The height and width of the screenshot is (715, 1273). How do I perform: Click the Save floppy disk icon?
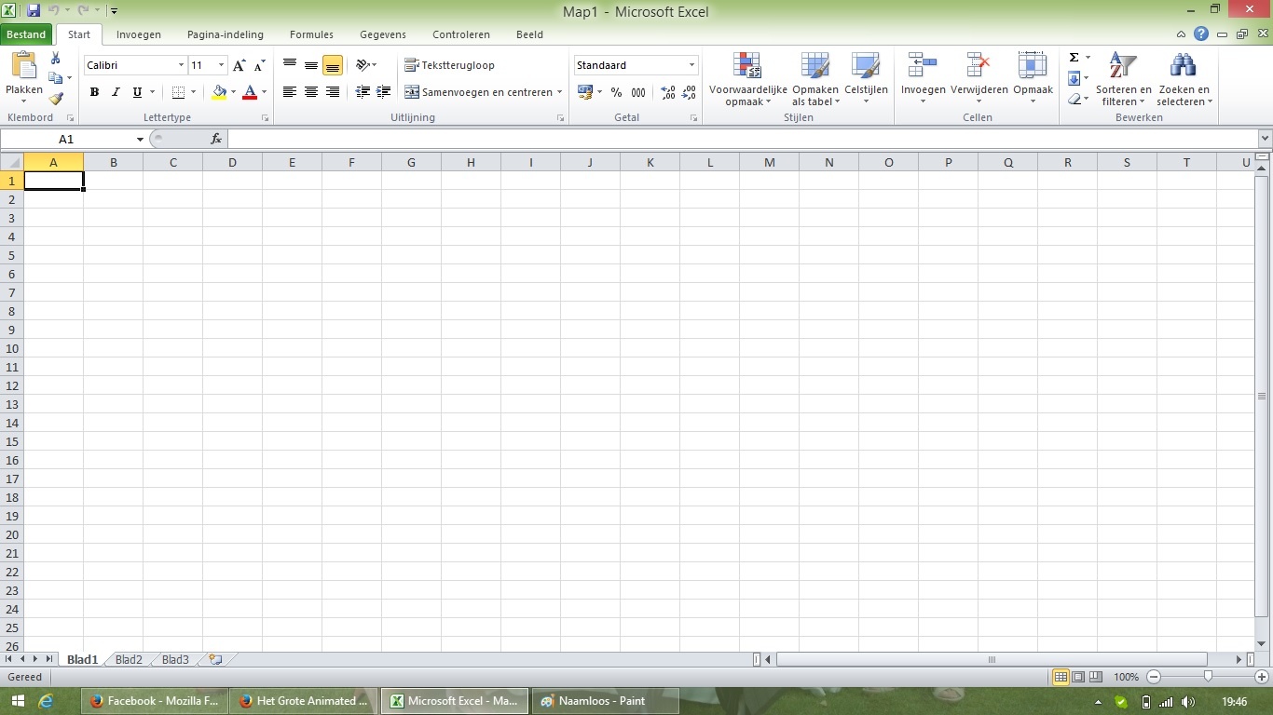tap(34, 11)
